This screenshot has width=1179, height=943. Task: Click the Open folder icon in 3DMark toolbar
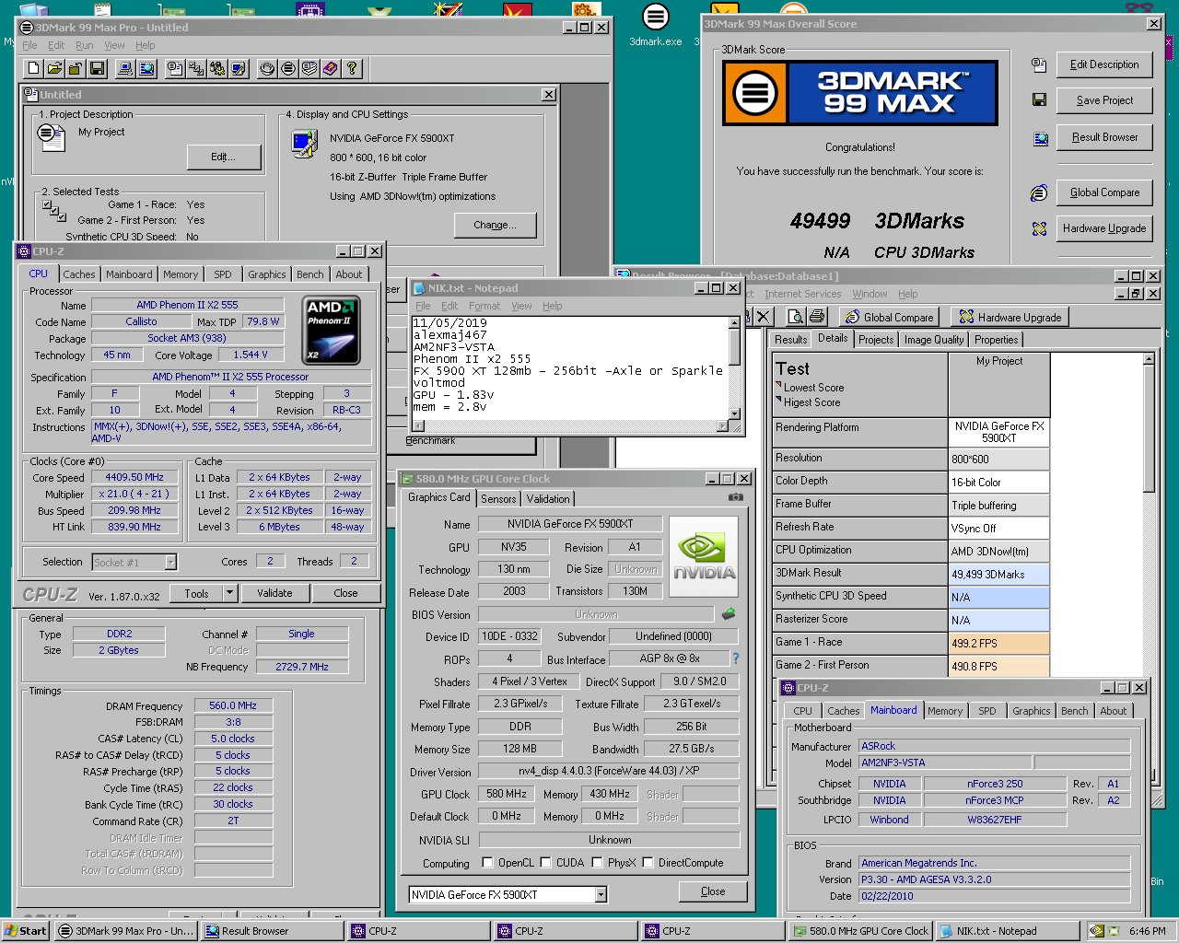coord(55,68)
